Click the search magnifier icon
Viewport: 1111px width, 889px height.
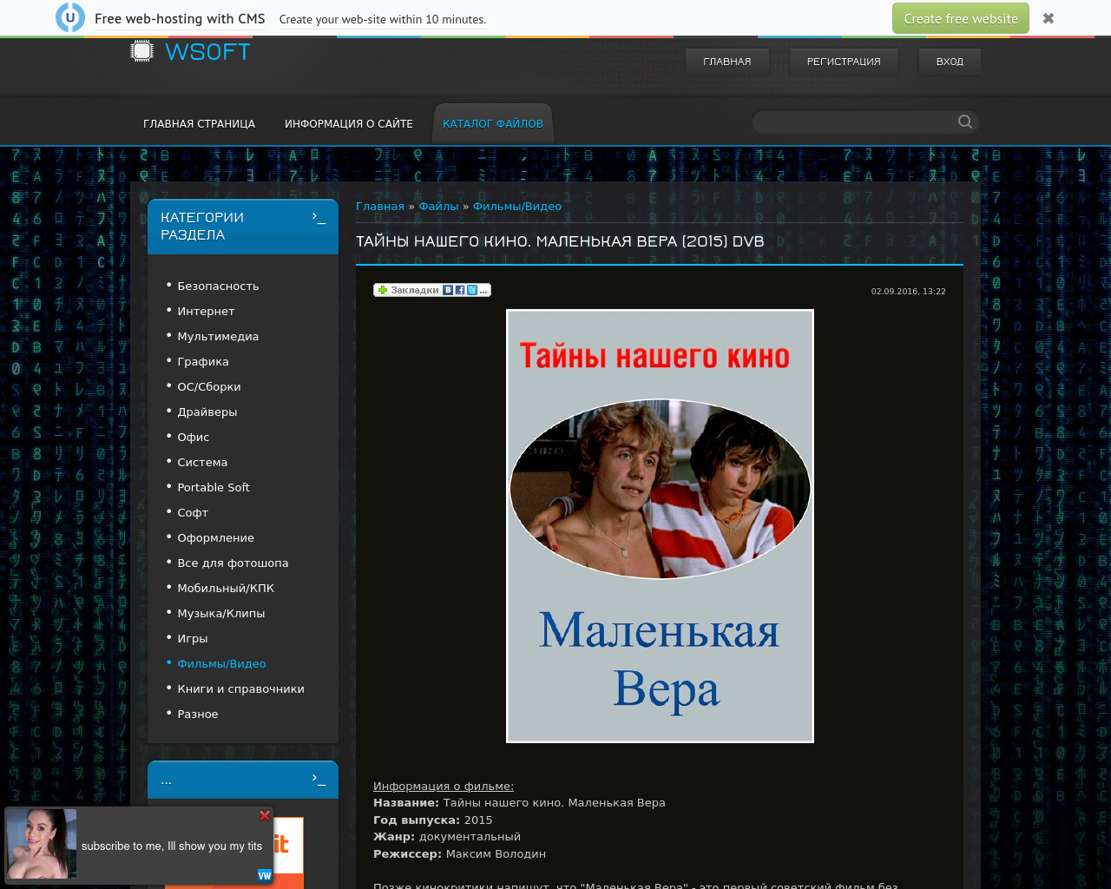coord(965,122)
